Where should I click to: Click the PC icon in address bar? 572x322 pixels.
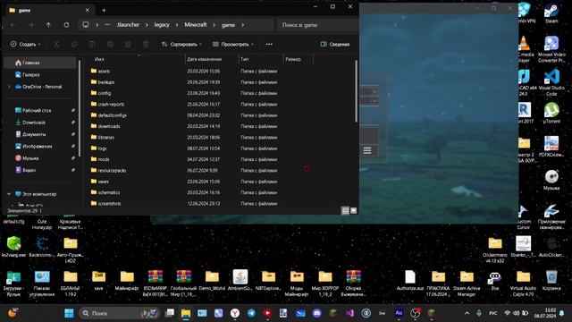tap(86, 25)
